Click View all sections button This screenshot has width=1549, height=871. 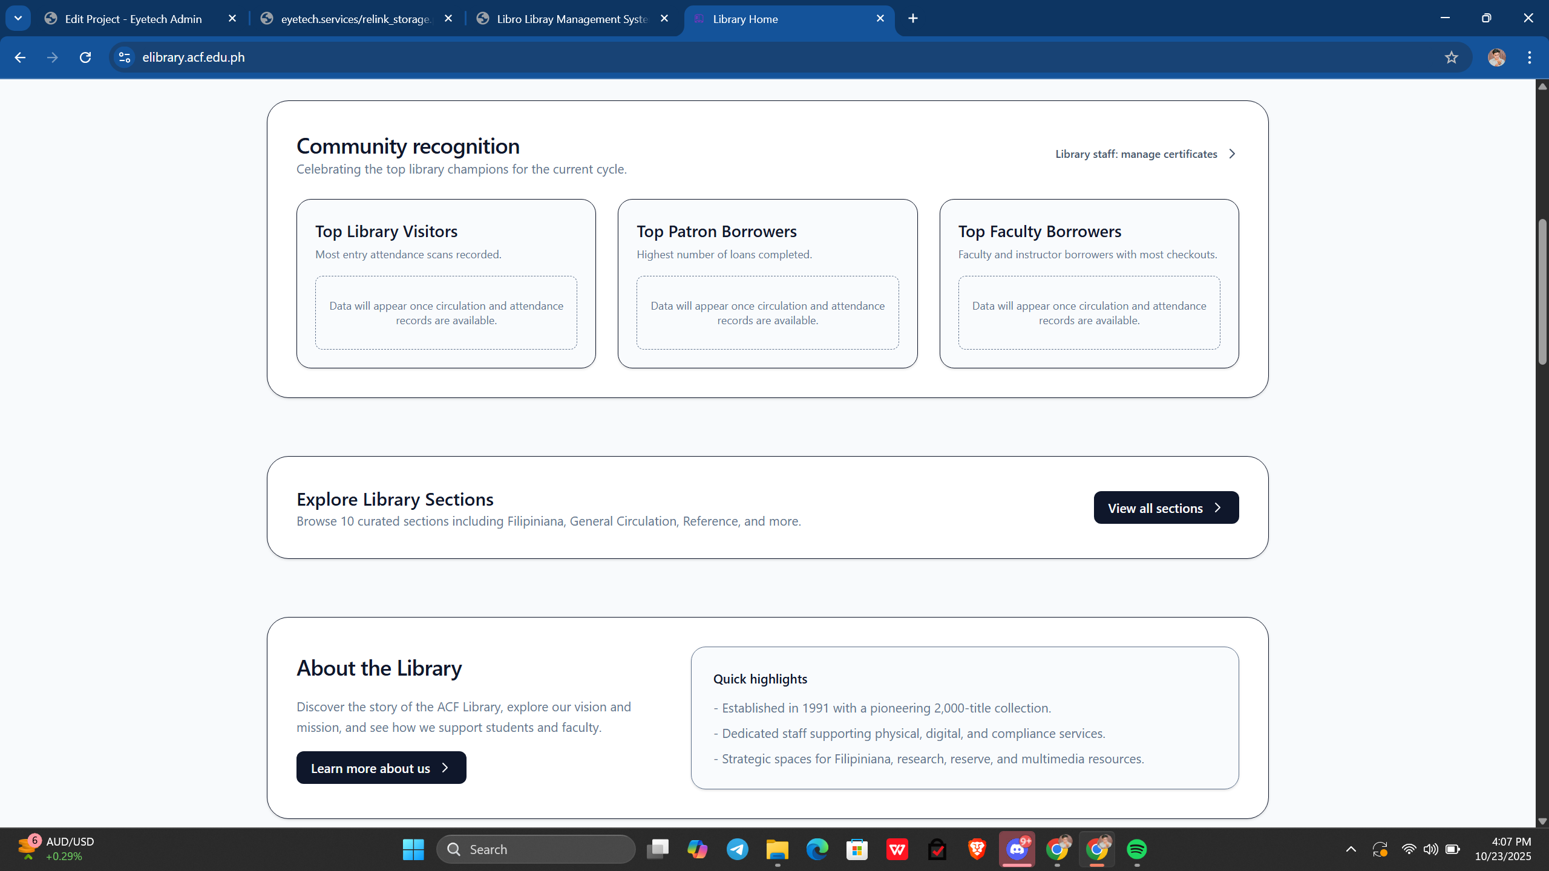pos(1165,507)
